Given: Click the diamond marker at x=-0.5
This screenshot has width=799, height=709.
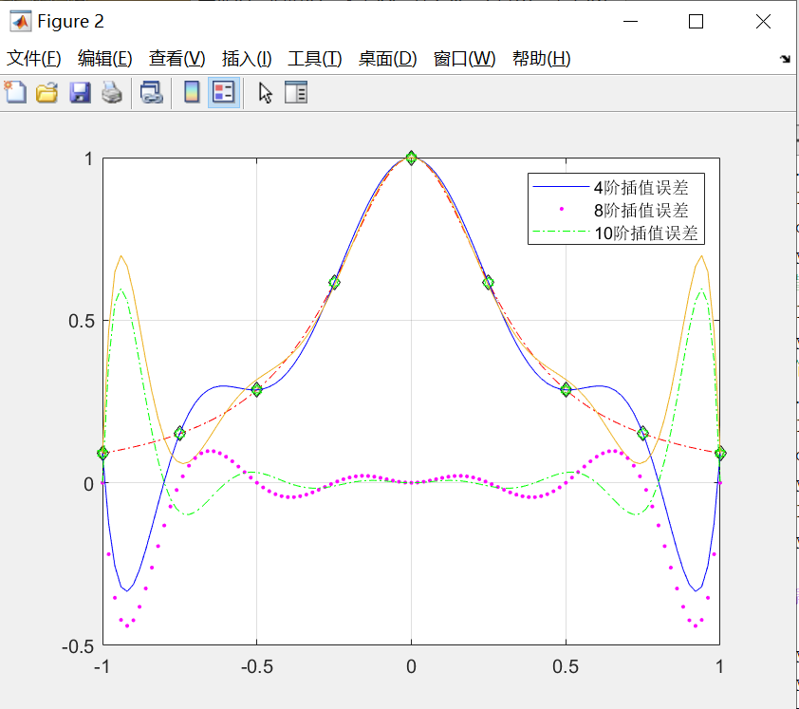Looking at the screenshot, I should click(257, 390).
